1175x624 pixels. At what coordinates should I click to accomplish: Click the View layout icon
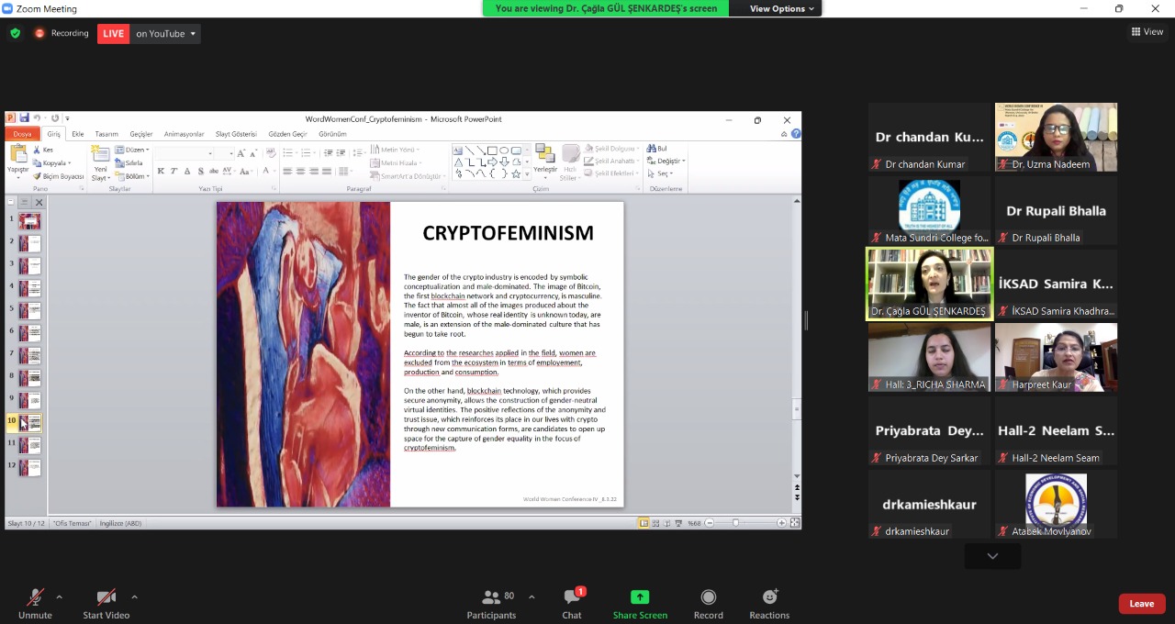tap(1147, 32)
